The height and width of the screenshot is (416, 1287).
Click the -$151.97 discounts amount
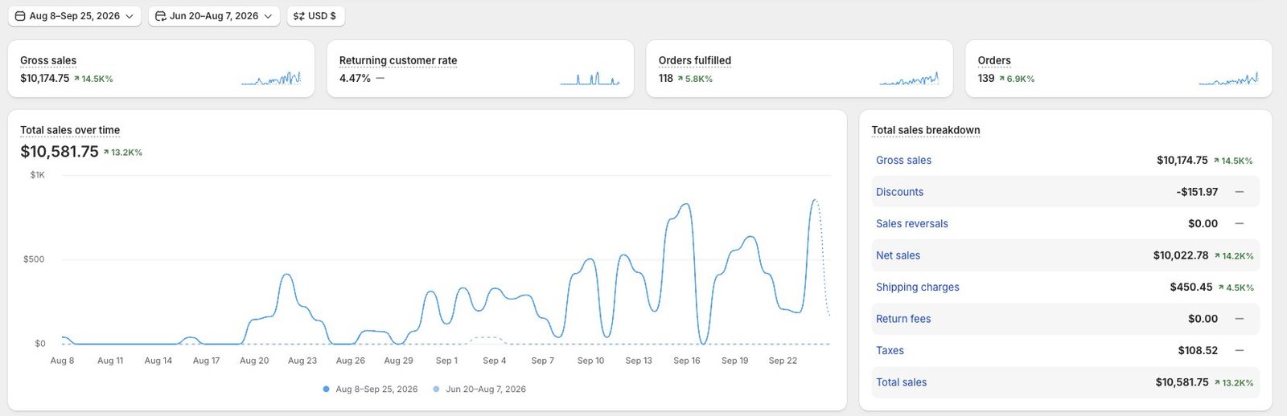(x=1197, y=192)
